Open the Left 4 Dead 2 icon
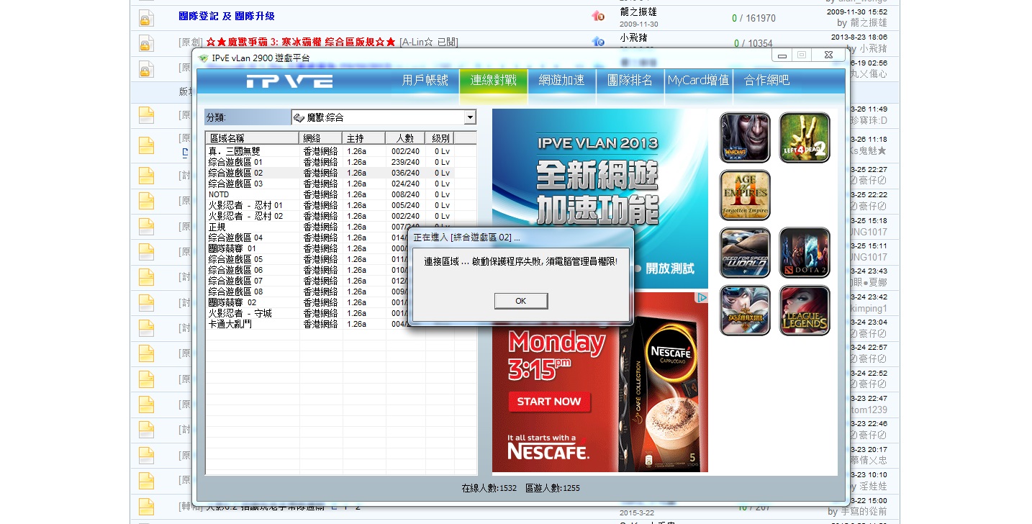The image size is (1032, 524). point(805,137)
